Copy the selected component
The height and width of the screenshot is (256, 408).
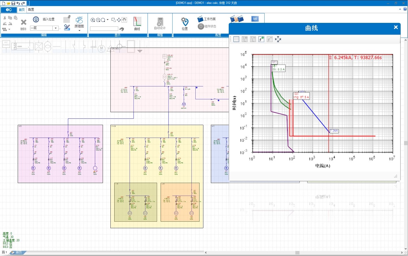pos(10,18)
